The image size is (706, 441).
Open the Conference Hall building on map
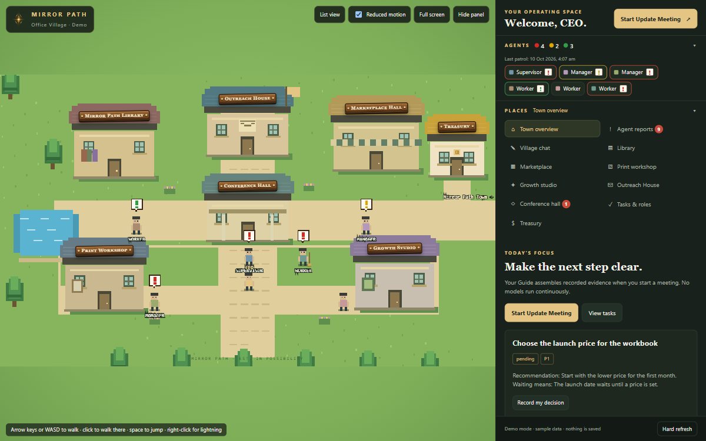[248, 208]
